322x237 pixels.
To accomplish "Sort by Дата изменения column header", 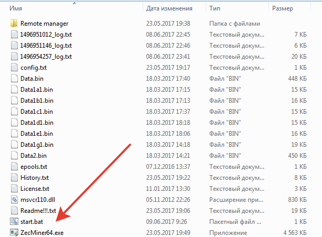I will (170, 9).
